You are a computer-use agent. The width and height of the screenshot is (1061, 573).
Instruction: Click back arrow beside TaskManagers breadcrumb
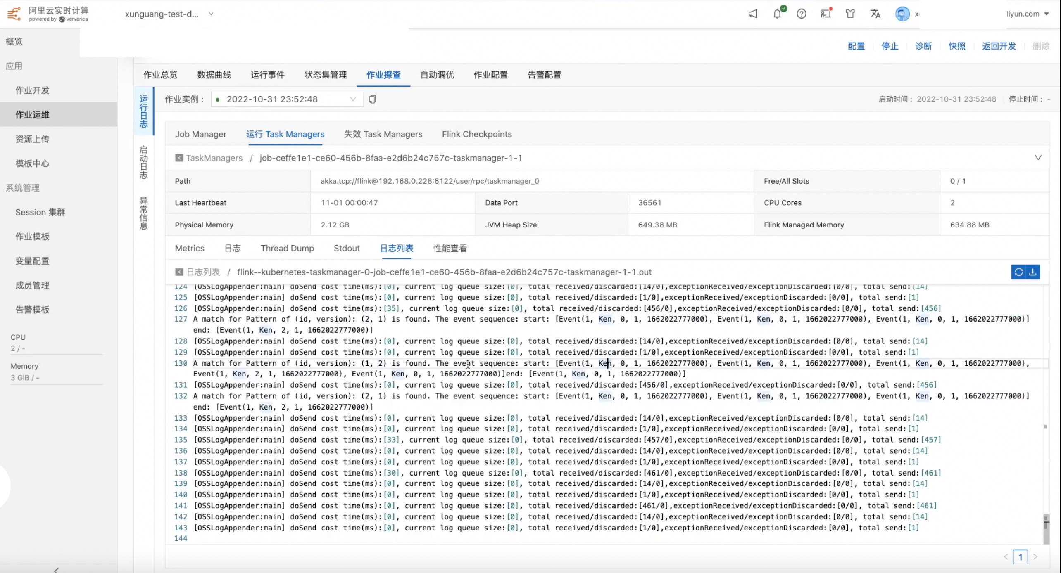[x=179, y=158]
